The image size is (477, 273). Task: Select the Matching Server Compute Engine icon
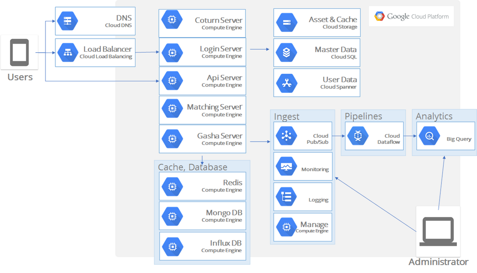pos(171,108)
